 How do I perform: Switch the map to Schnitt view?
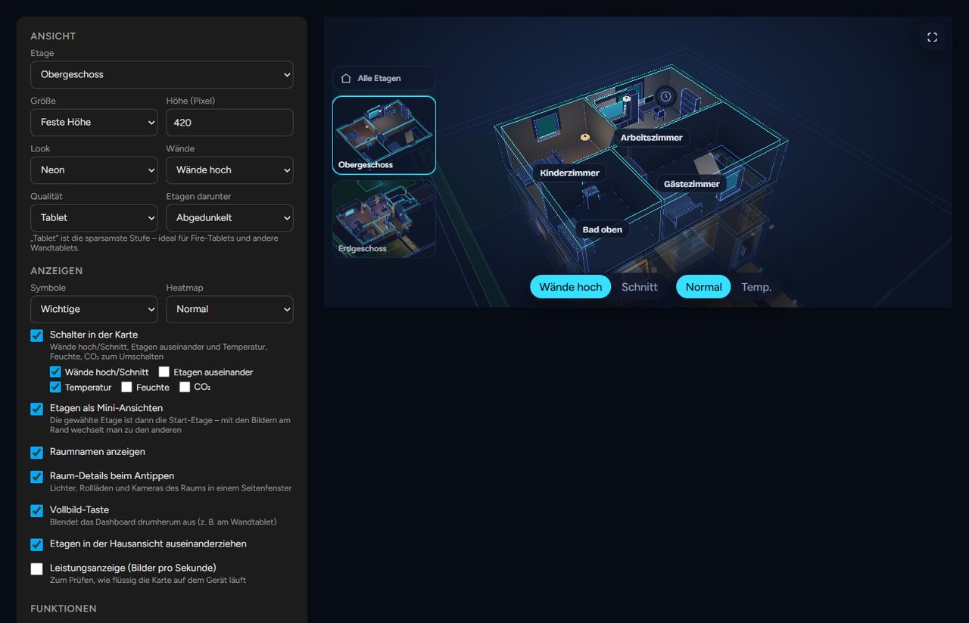pos(640,287)
